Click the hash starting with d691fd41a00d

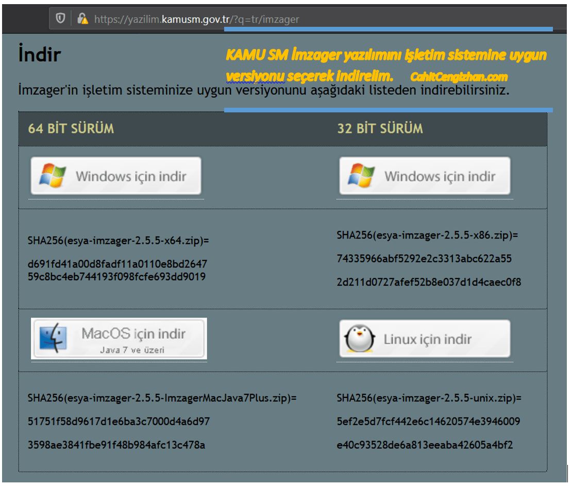(117, 264)
